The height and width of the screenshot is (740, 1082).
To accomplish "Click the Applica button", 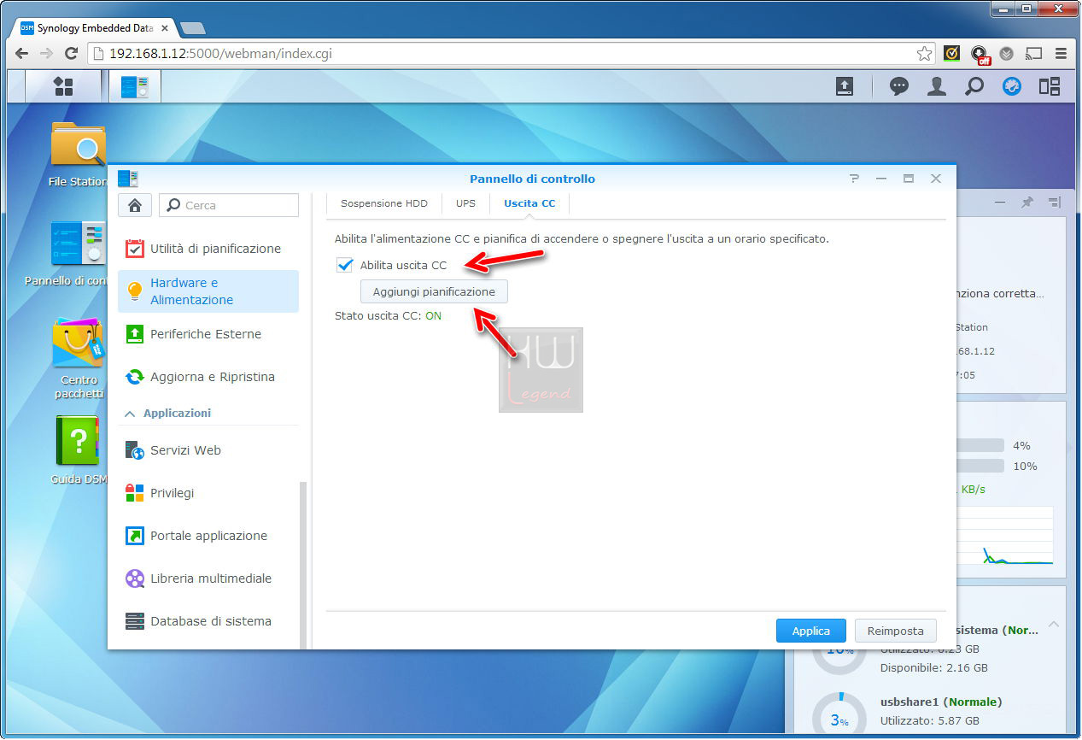I will coord(811,631).
